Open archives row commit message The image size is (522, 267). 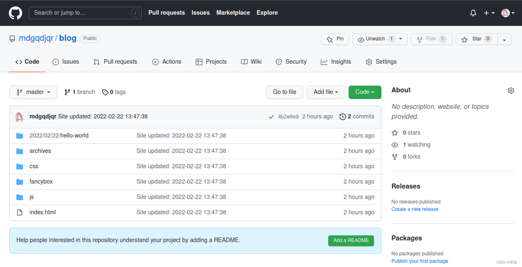[181, 151]
